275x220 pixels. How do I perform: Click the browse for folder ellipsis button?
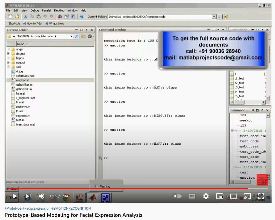(x=220, y=17)
